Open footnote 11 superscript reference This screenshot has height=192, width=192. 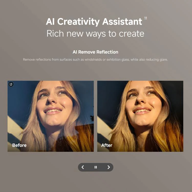(146, 18)
